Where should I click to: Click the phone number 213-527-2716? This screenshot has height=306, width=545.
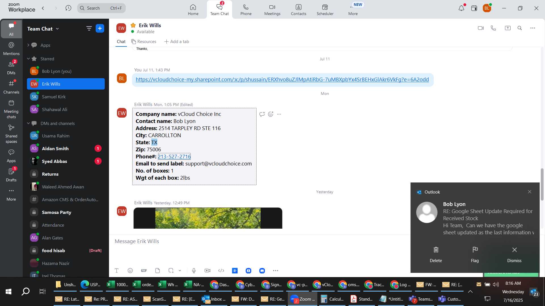pos(174,156)
